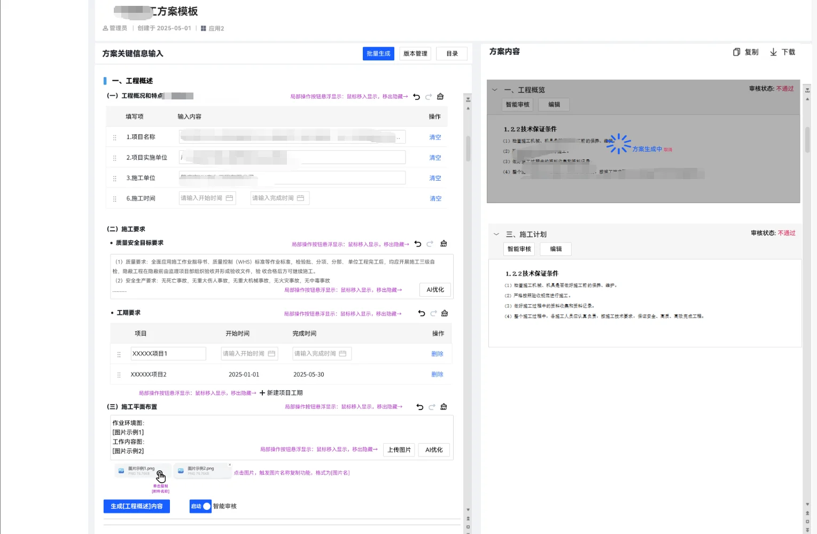817x534 pixels.
Task: Click the clear-format icon beside 质量安全目标要求
Action: 443,244
